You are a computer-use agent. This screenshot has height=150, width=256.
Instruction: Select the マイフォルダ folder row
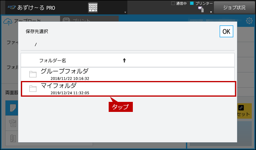128,89
